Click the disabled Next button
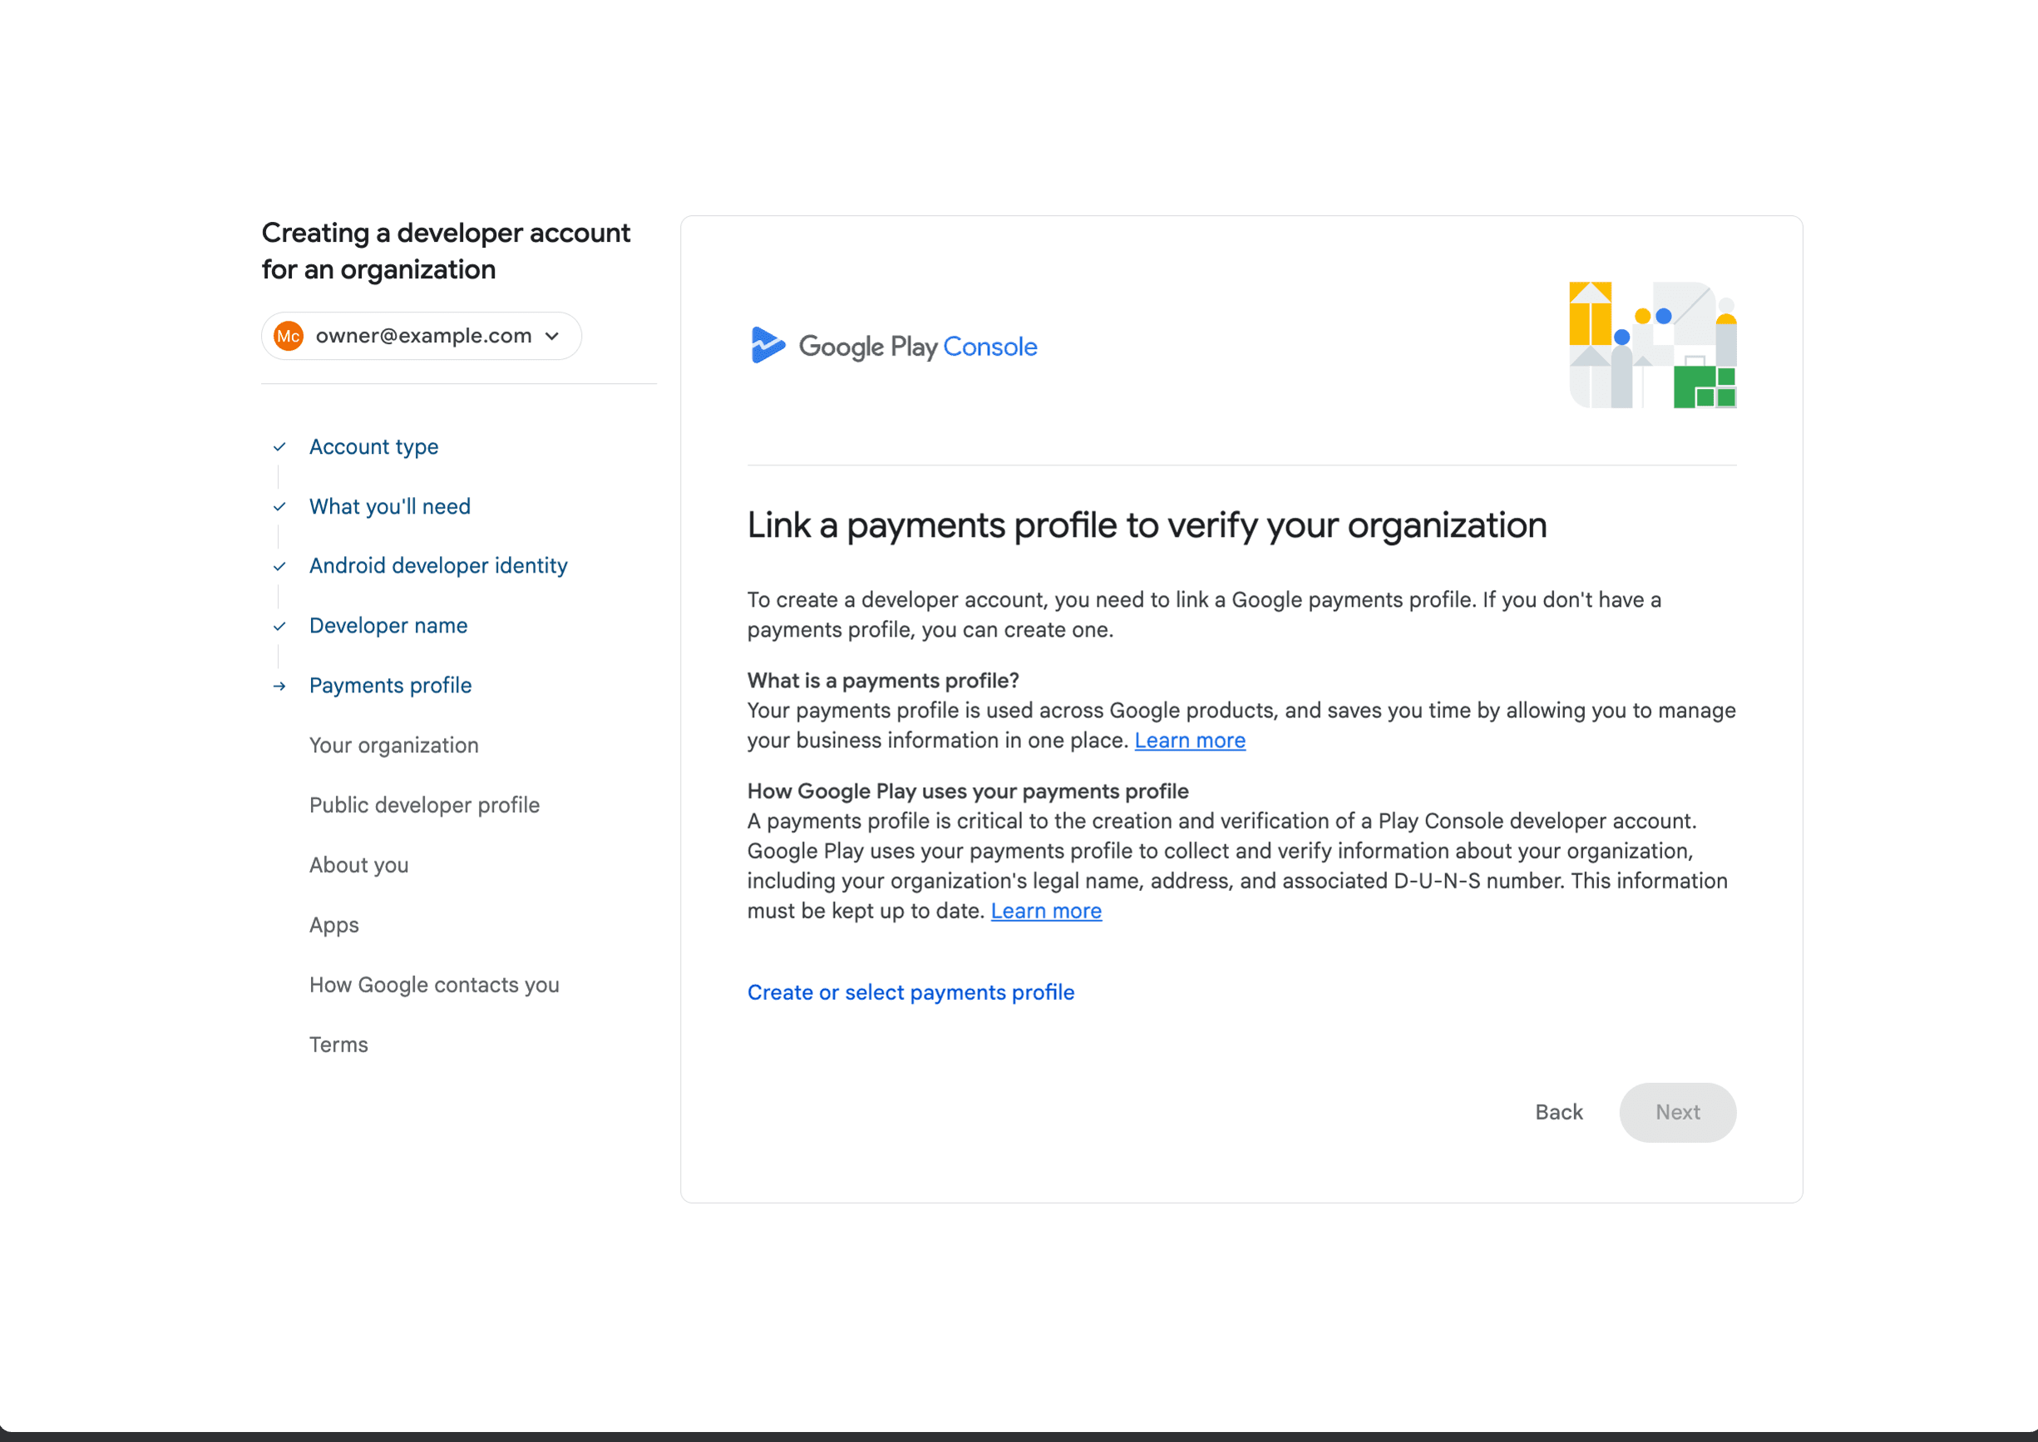2038x1442 pixels. (1677, 1112)
